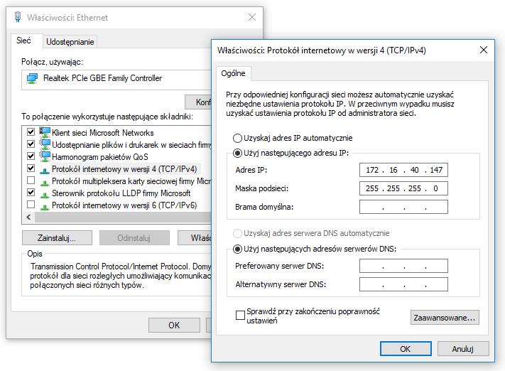Click the Ethernet properties title bar network icon
The width and height of the screenshot is (505, 371).
coord(18,17)
